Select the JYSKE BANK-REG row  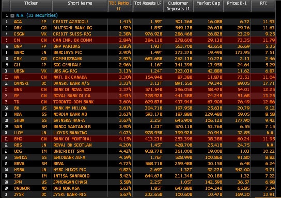(138, 194)
